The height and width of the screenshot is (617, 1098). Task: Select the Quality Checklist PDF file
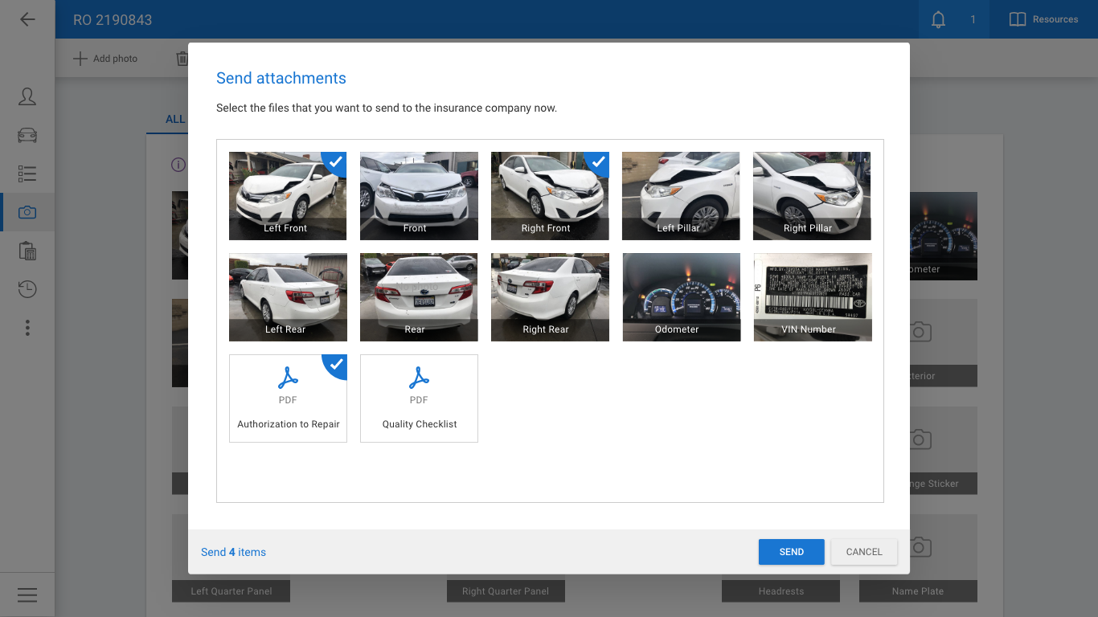tap(419, 398)
